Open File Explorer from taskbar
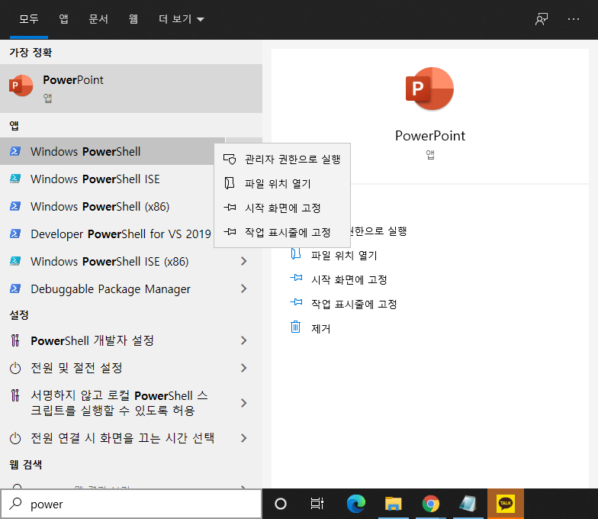The width and height of the screenshot is (598, 519). click(394, 504)
